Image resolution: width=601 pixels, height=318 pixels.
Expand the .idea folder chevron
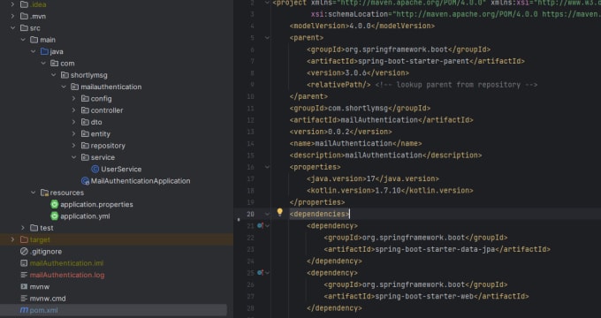12,4
